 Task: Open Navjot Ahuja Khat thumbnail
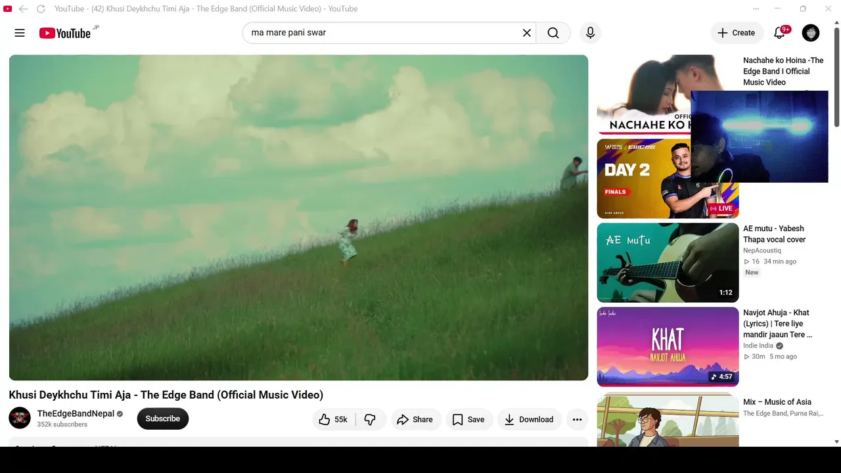coord(668,347)
